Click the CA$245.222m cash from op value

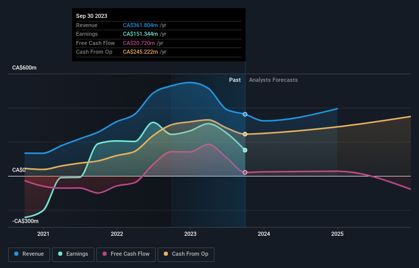click(x=140, y=52)
